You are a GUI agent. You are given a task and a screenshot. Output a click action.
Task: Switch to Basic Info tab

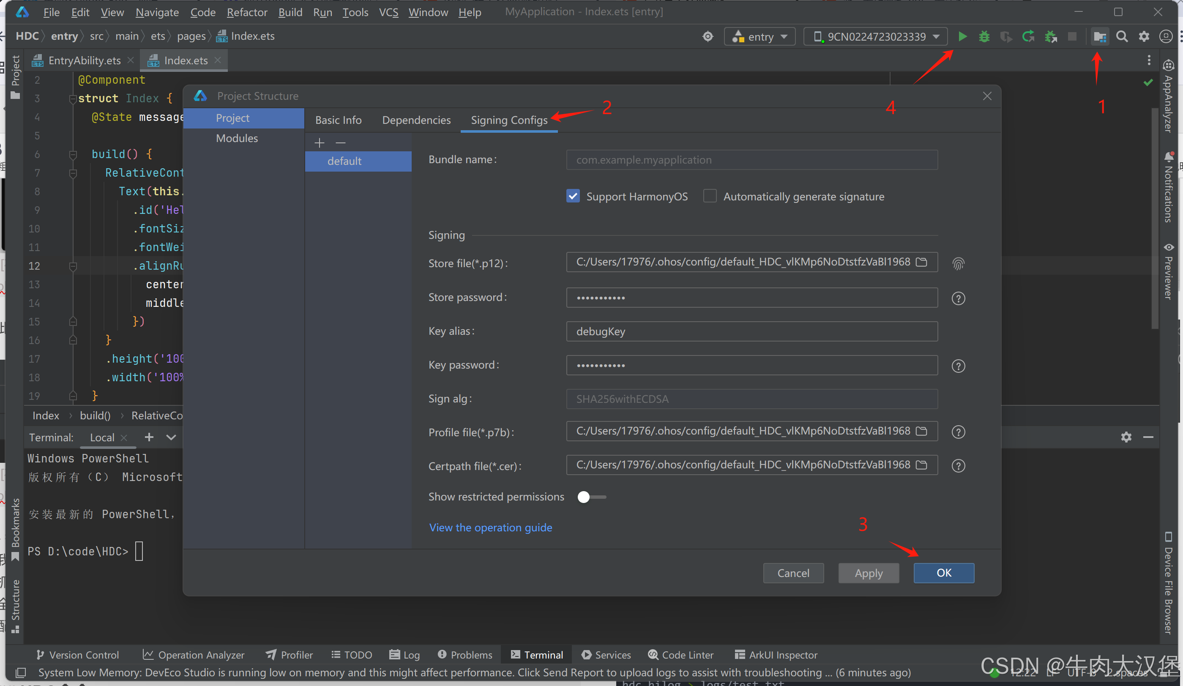338,120
